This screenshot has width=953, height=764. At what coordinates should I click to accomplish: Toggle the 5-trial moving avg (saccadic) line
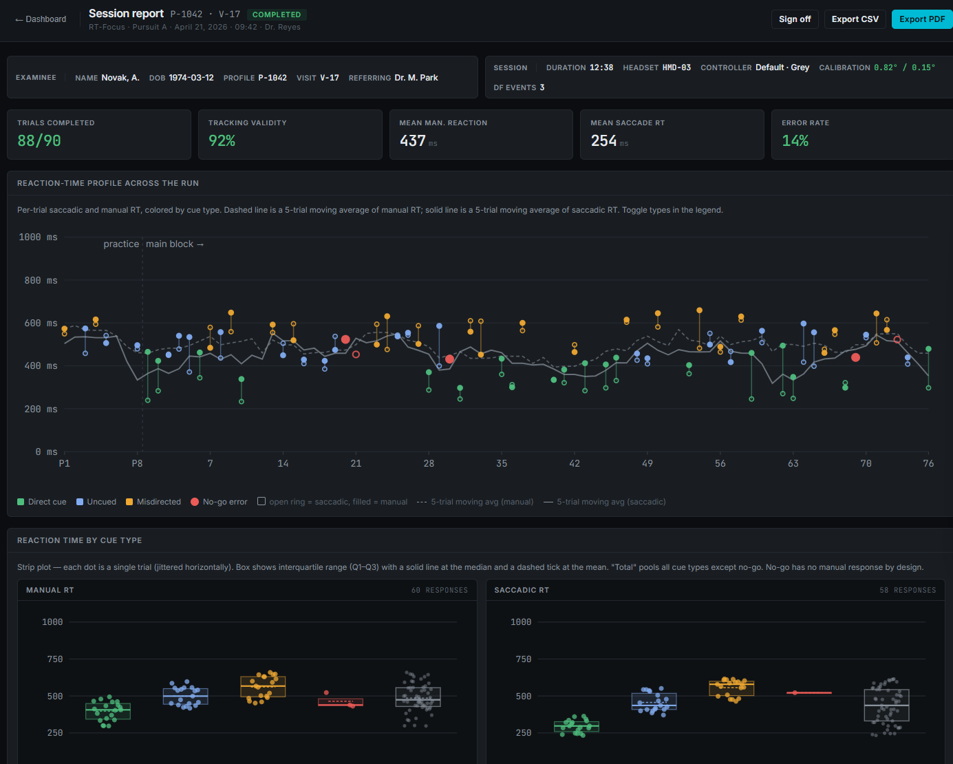pos(605,502)
